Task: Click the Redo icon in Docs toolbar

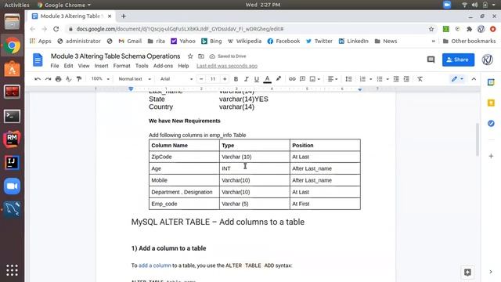Action: click(48, 79)
